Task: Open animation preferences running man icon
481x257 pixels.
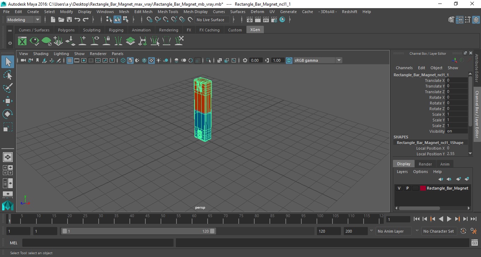Action: (x=474, y=231)
